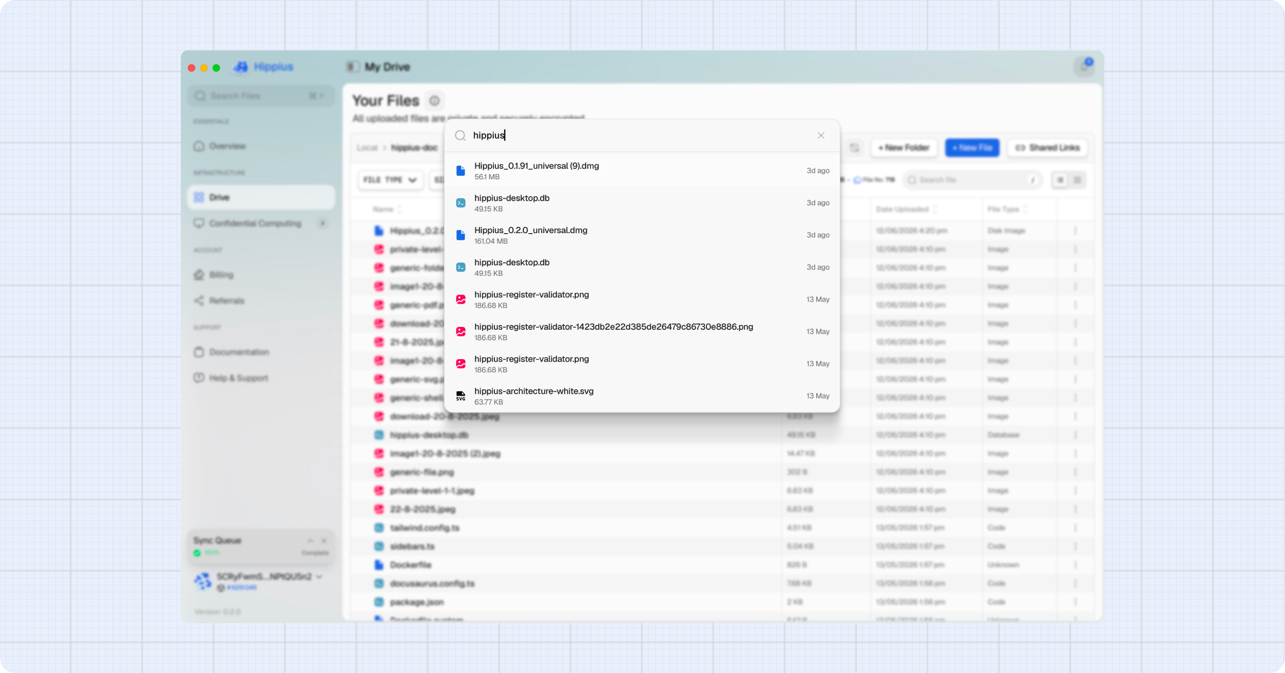Collapse the Sync Queue panel
1285x673 pixels.
pos(310,540)
